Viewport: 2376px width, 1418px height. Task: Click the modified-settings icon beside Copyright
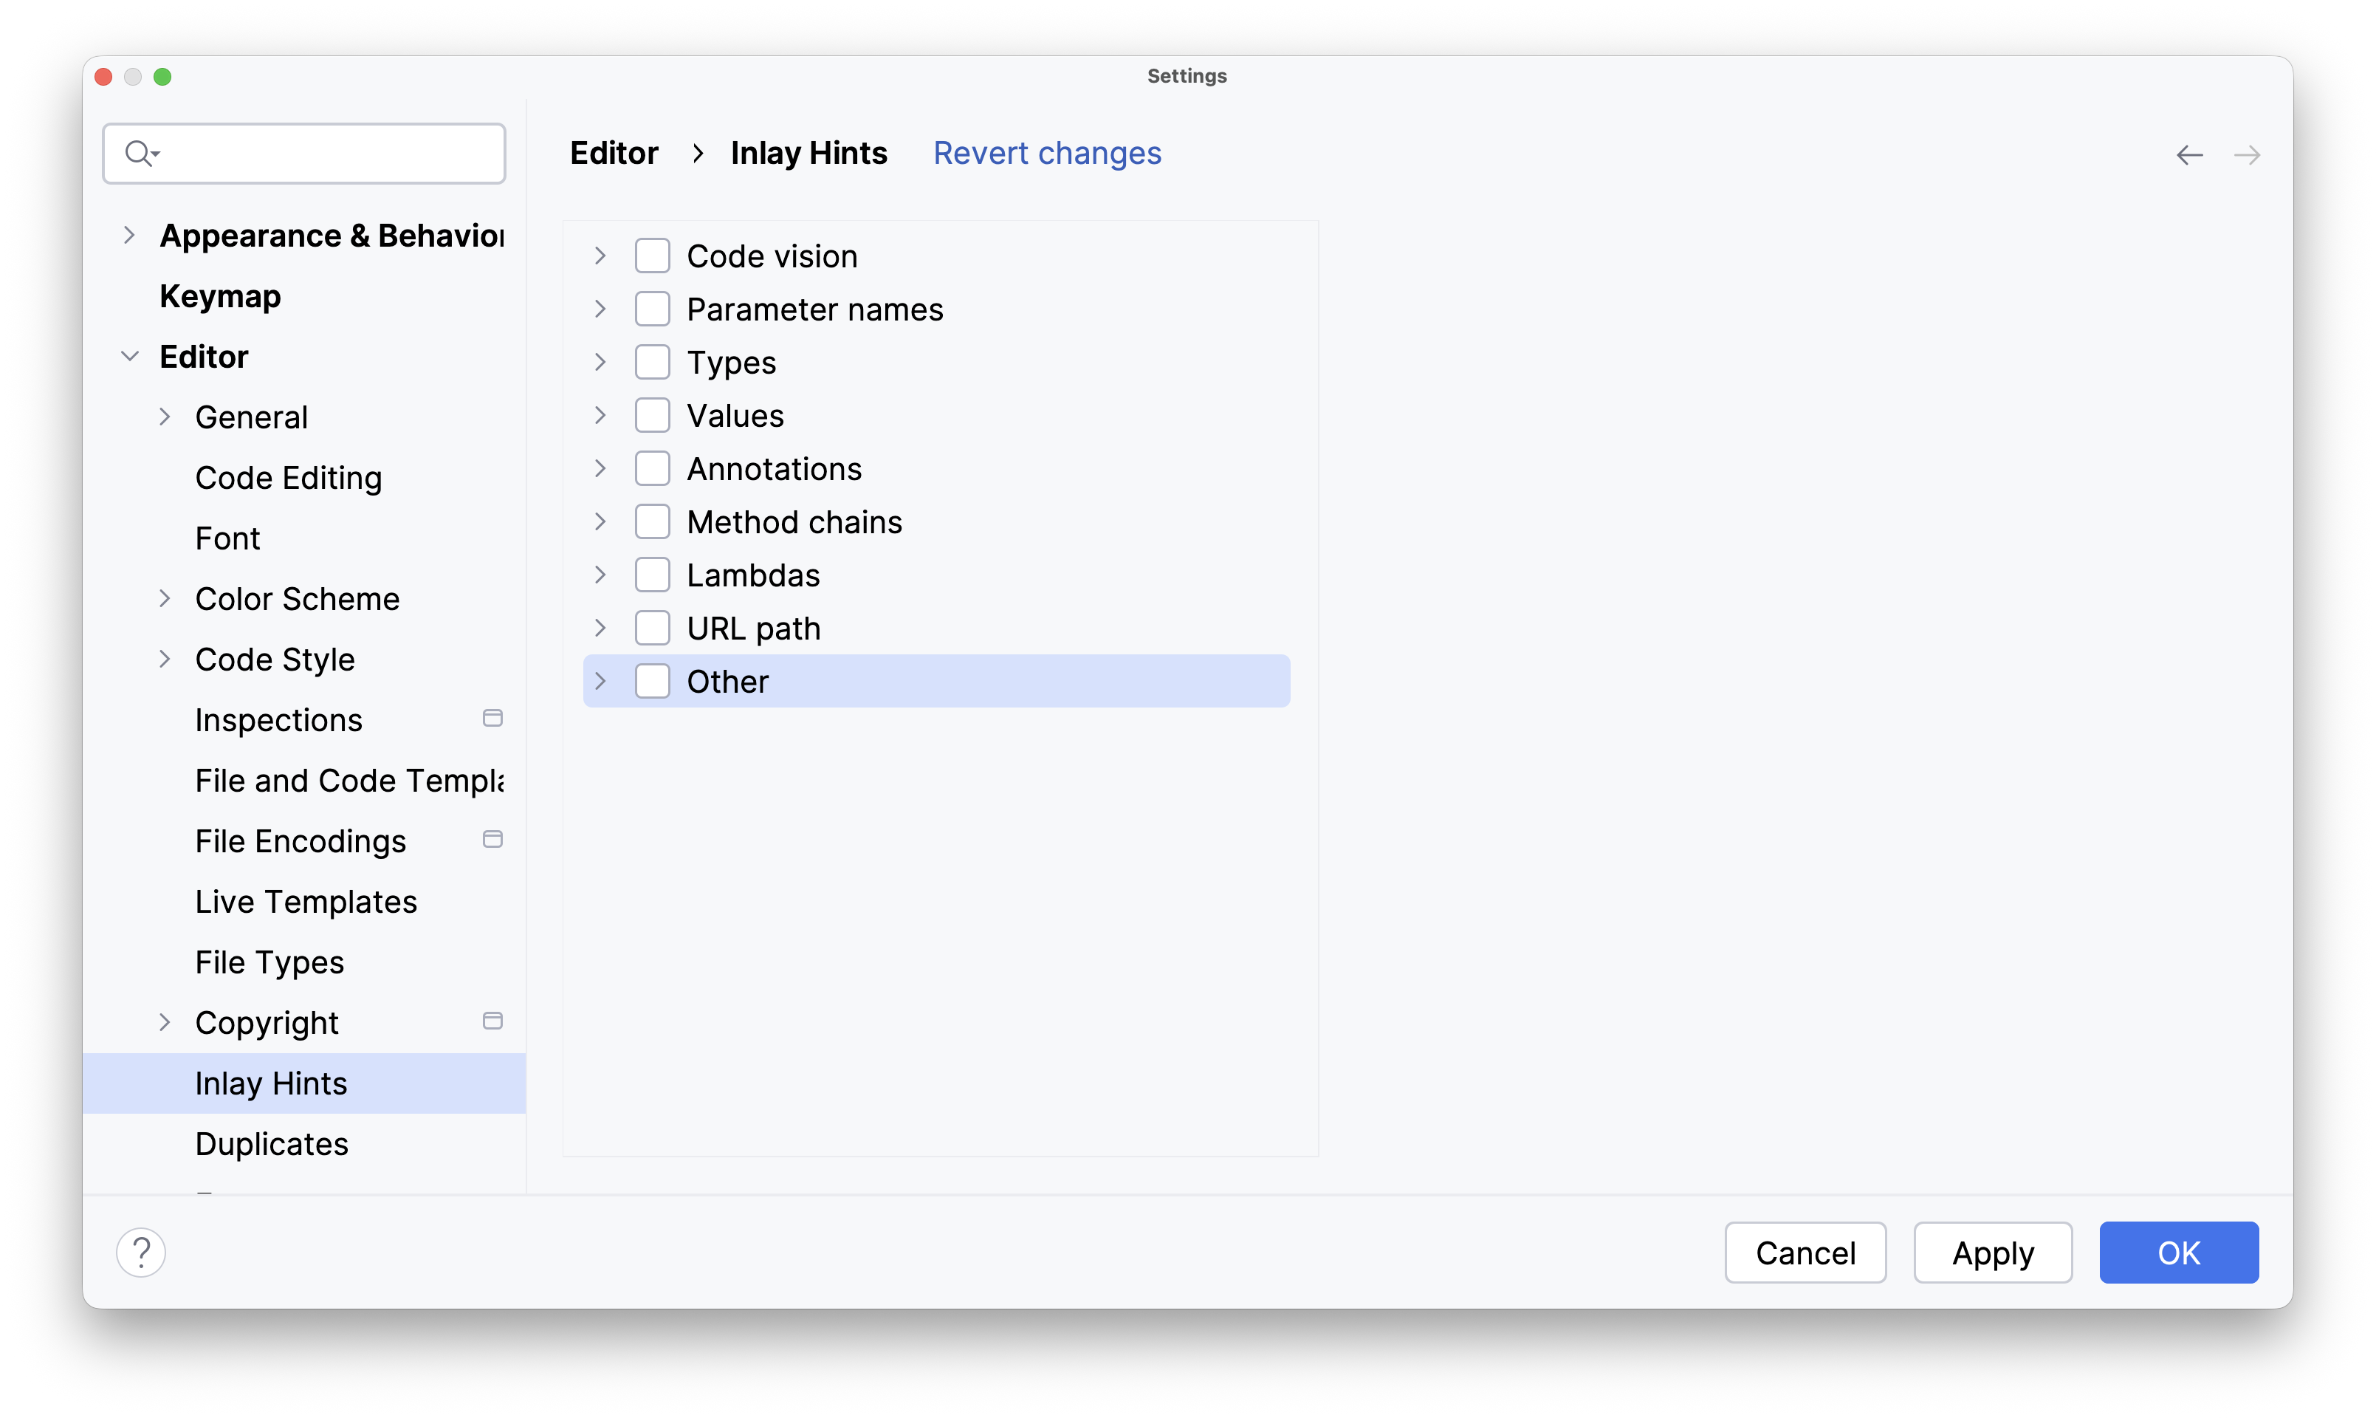(492, 1021)
